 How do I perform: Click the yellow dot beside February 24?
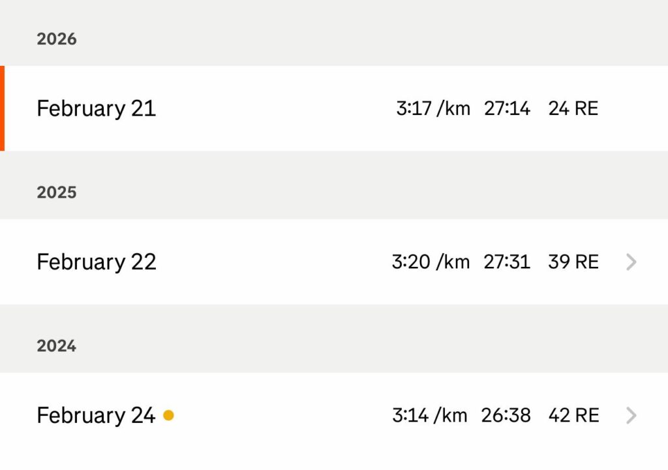pos(168,415)
